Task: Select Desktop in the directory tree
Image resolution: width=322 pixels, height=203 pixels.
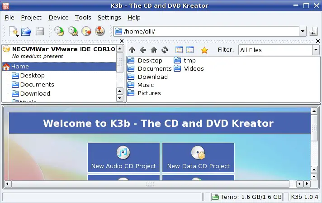Action: [33, 76]
